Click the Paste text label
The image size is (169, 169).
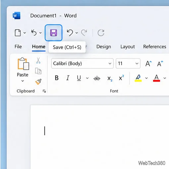coord(23,75)
